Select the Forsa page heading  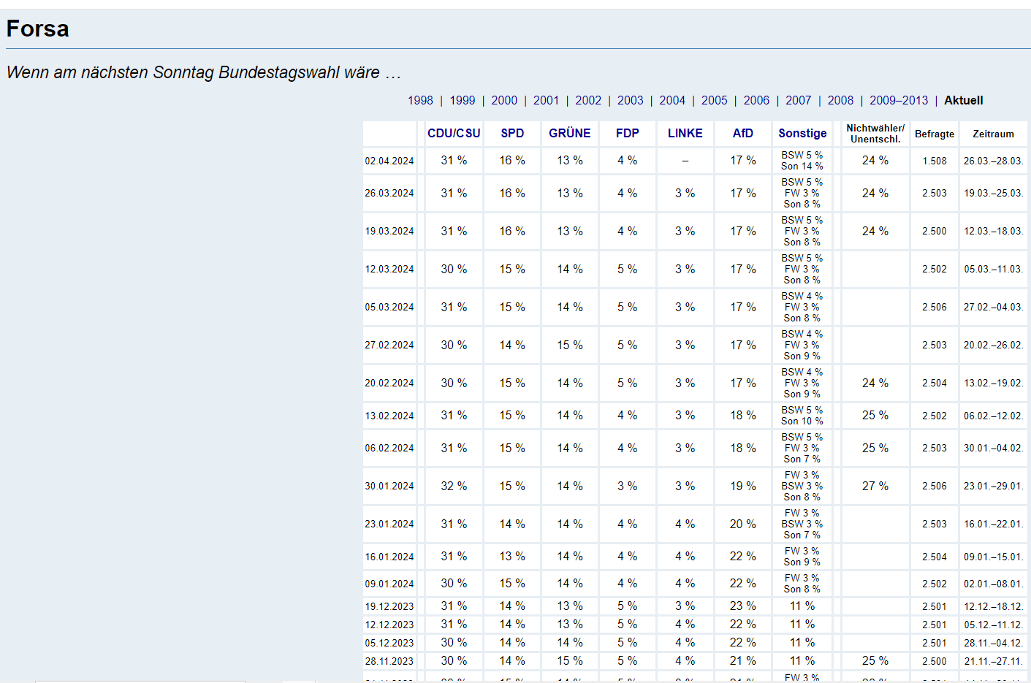point(38,28)
